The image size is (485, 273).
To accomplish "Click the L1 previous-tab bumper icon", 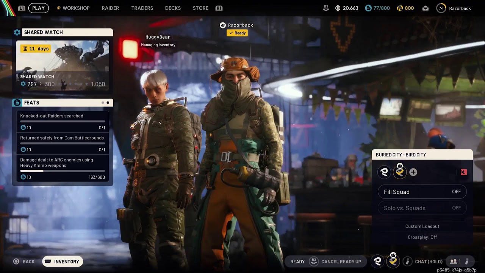I will pyautogui.click(x=22, y=8).
